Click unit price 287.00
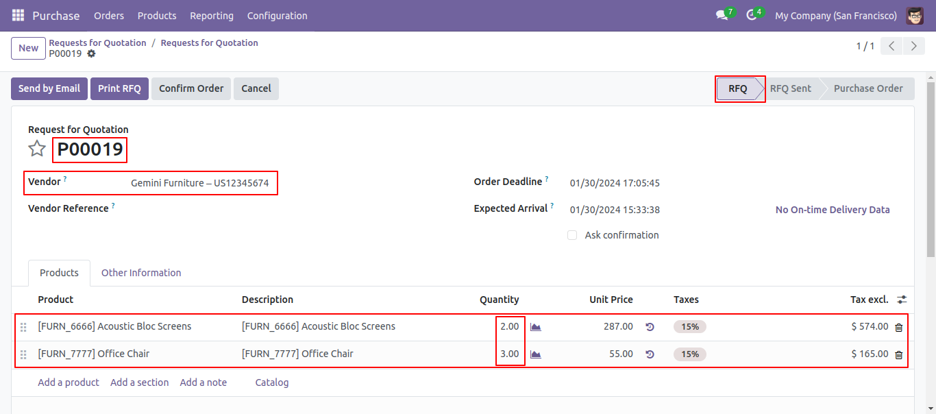Image resolution: width=936 pixels, height=414 pixels. pyautogui.click(x=618, y=326)
